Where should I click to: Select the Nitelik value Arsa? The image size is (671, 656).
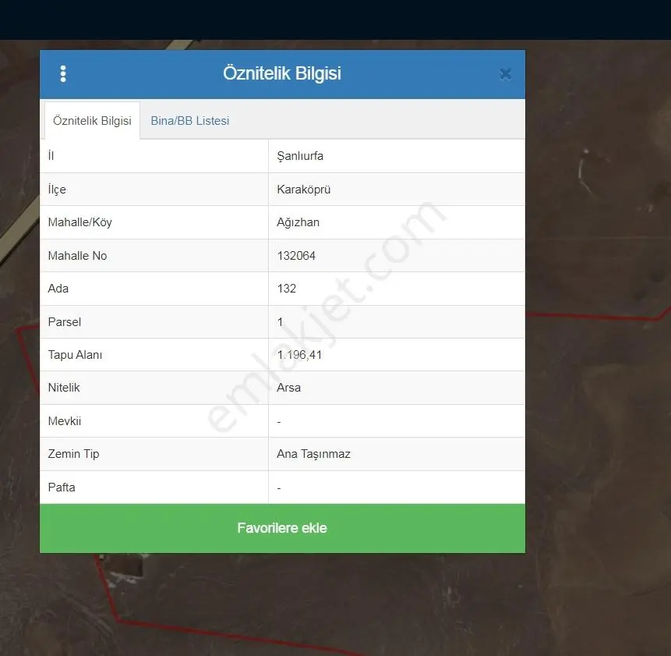(289, 388)
